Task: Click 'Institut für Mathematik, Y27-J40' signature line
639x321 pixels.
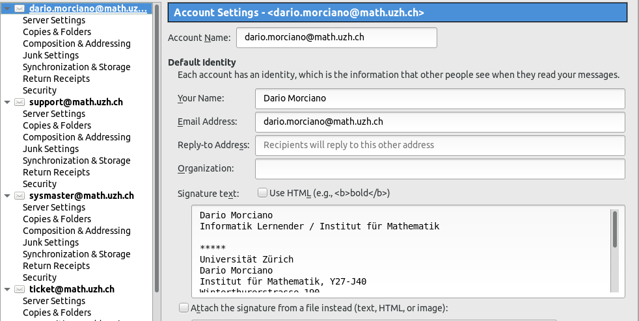Action: [x=283, y=281]
